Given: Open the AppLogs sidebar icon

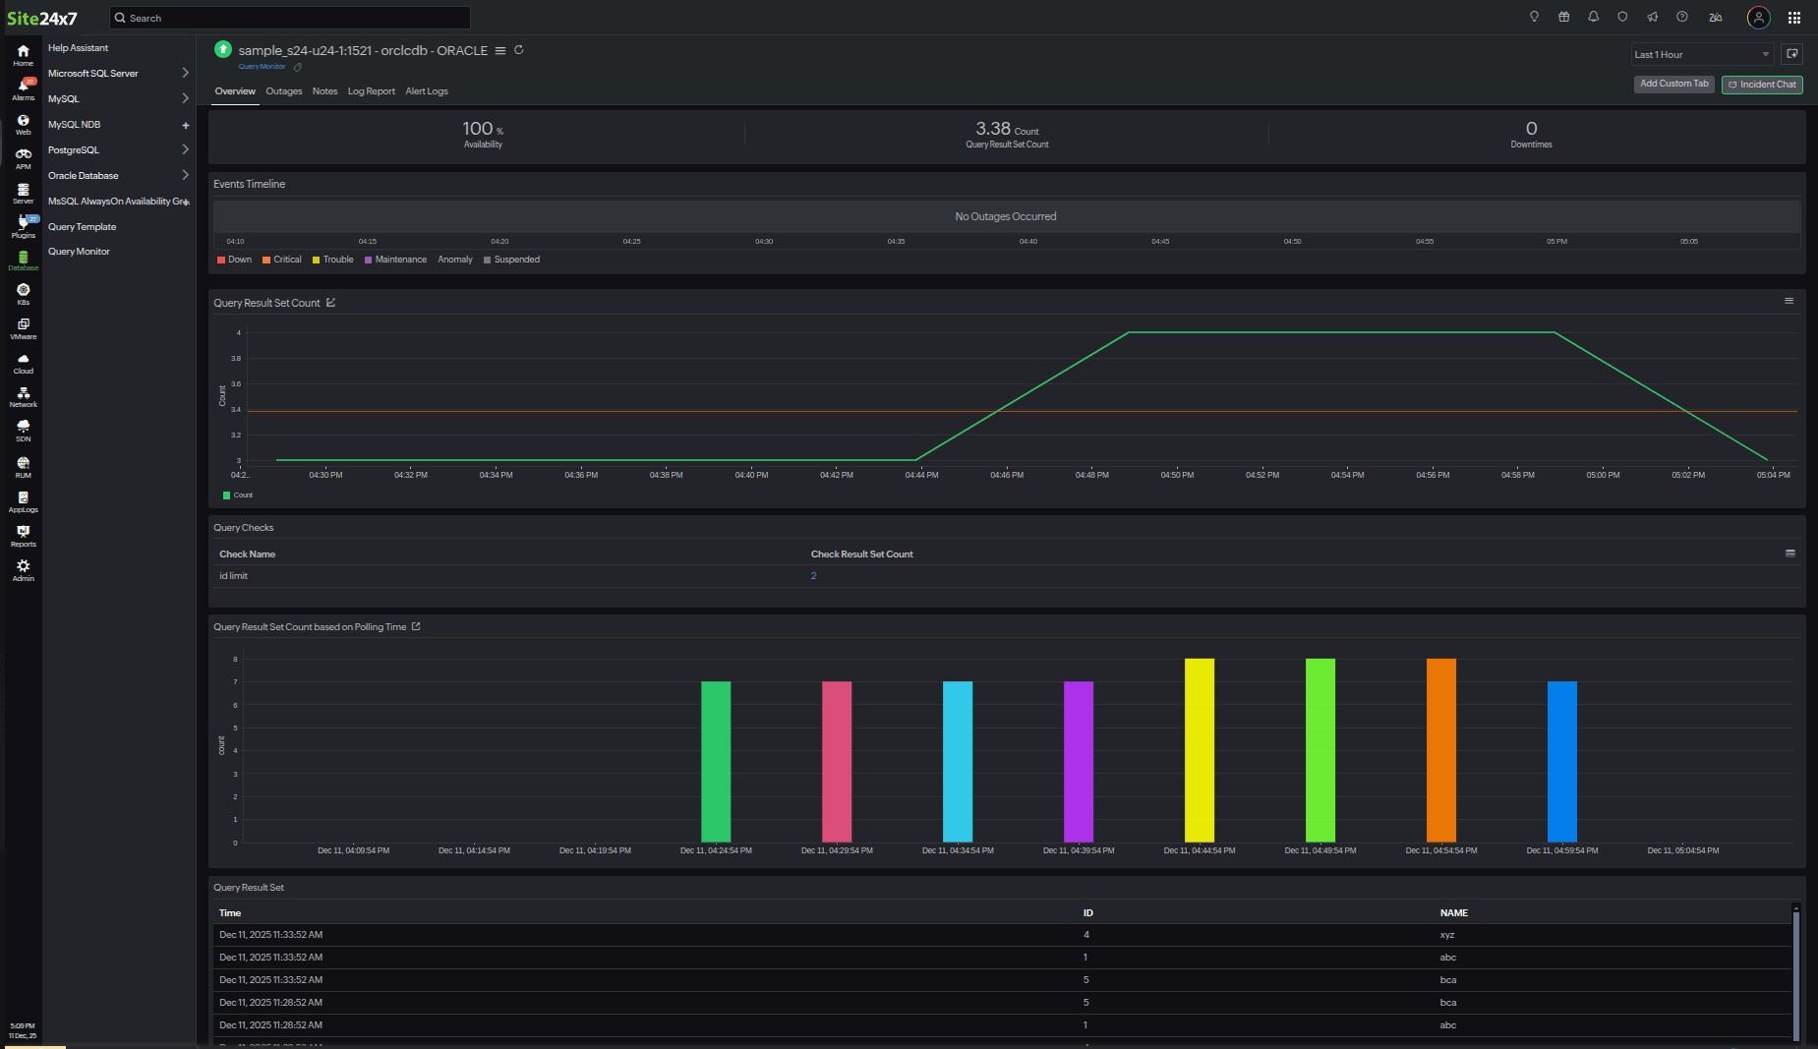Looking at the screenshot, I should 23,501.
